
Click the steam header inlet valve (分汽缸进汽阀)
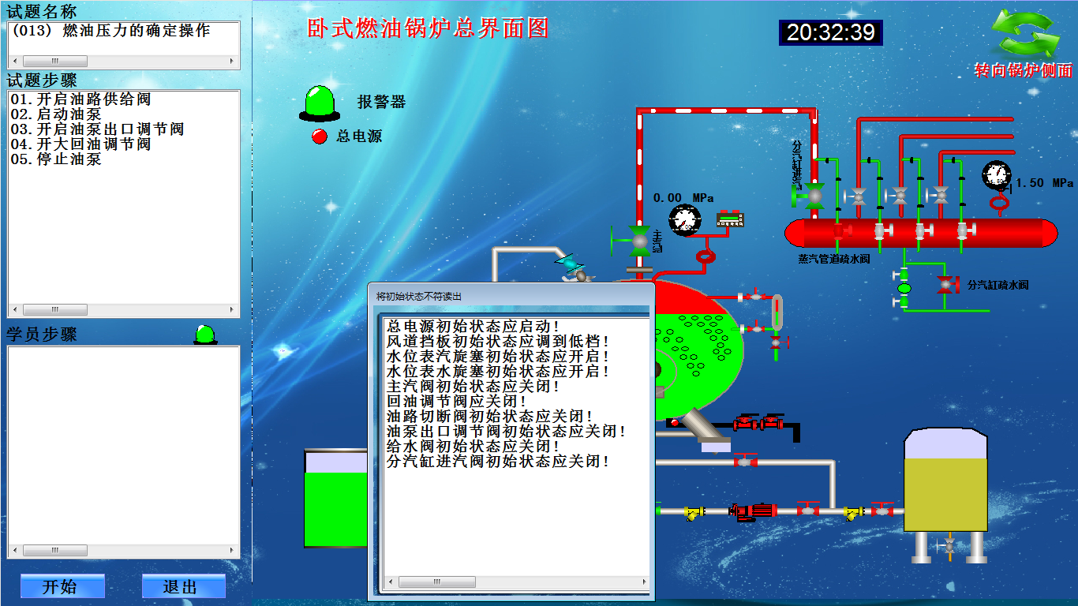tap(814, 194)
